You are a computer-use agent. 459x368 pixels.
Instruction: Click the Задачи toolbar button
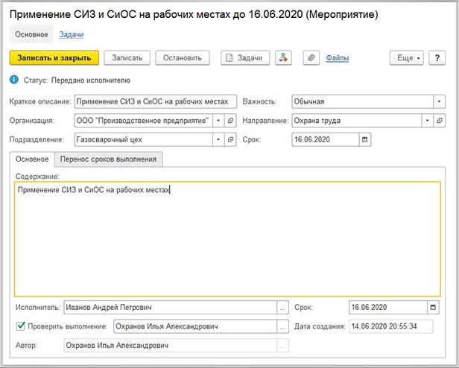[245, 57]
